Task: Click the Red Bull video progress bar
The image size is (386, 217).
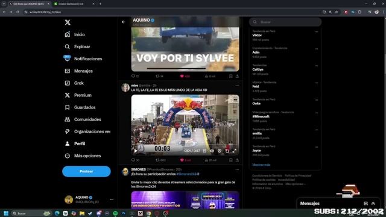Action: (185, 145)
